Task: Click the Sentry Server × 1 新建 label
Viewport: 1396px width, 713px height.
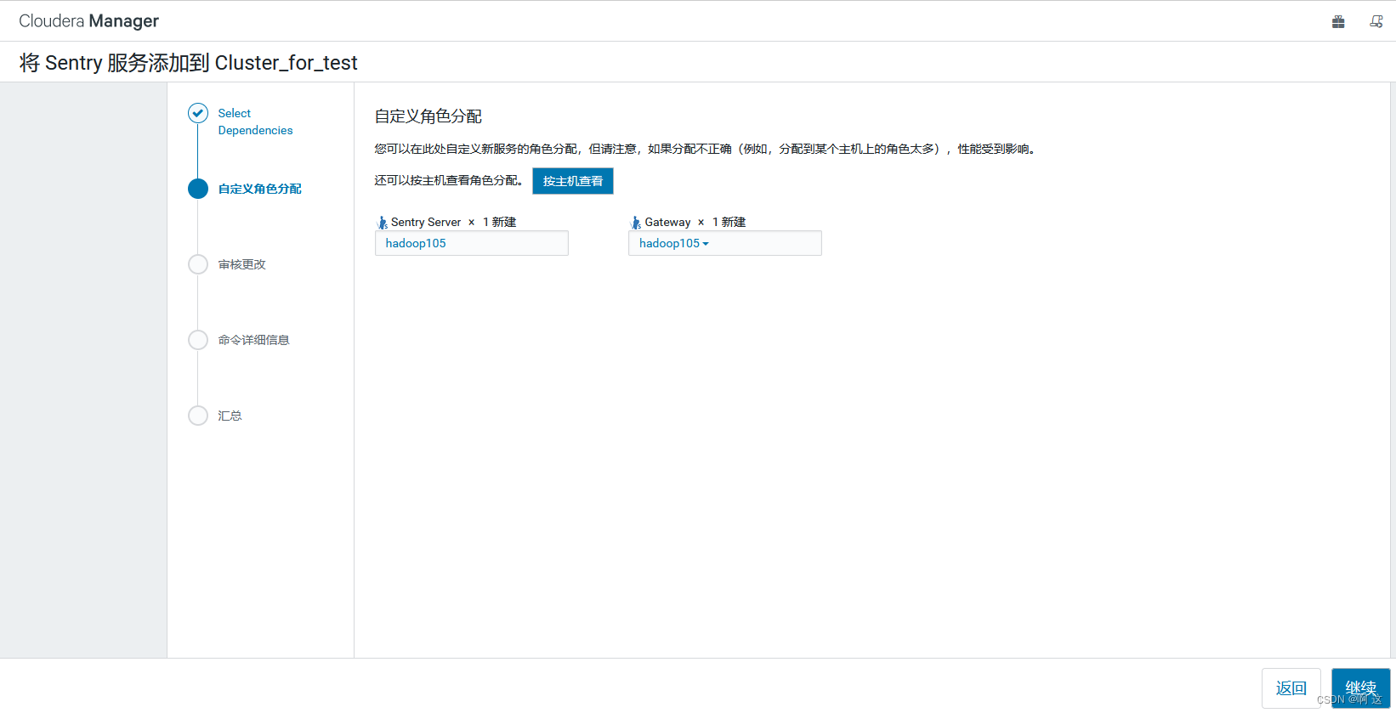Action: tap(453, 222)
